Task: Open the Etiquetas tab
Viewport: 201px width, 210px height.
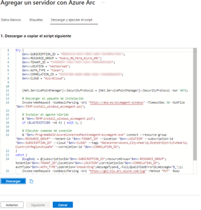Action: point(36,20)
